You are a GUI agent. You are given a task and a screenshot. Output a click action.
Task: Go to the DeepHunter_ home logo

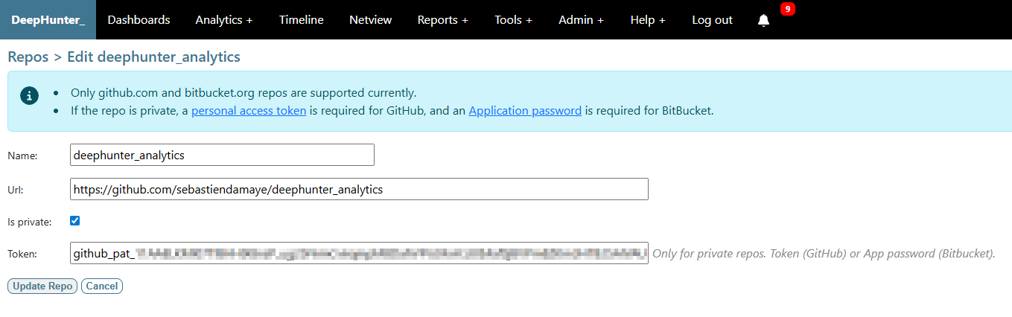click(48, 20)
